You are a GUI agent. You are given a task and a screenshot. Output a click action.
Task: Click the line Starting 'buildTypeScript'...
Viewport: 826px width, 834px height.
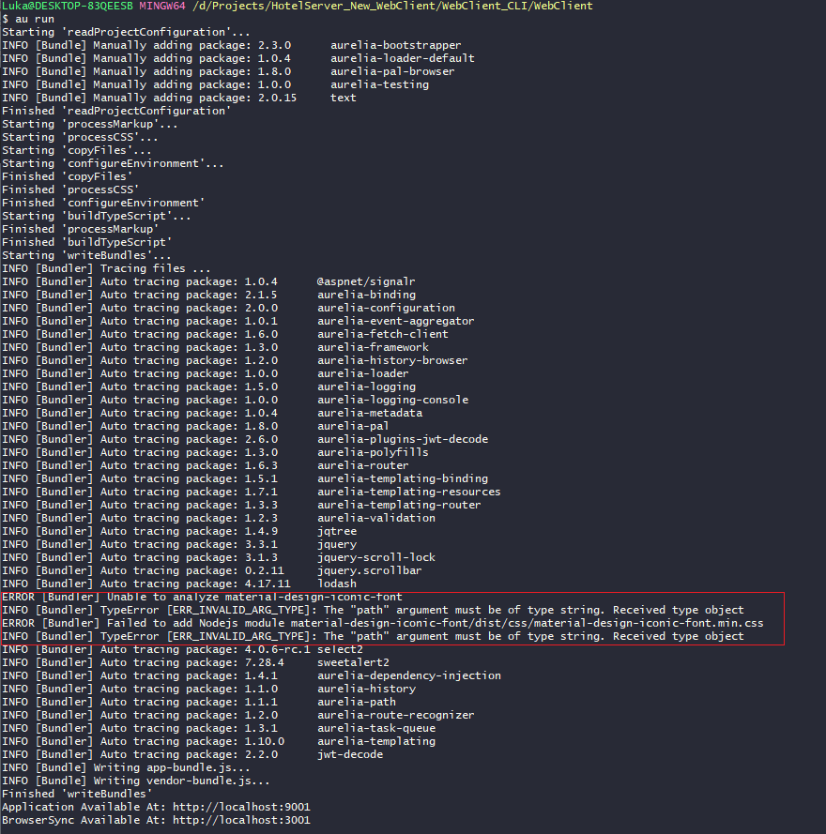[x=97, y=216]
